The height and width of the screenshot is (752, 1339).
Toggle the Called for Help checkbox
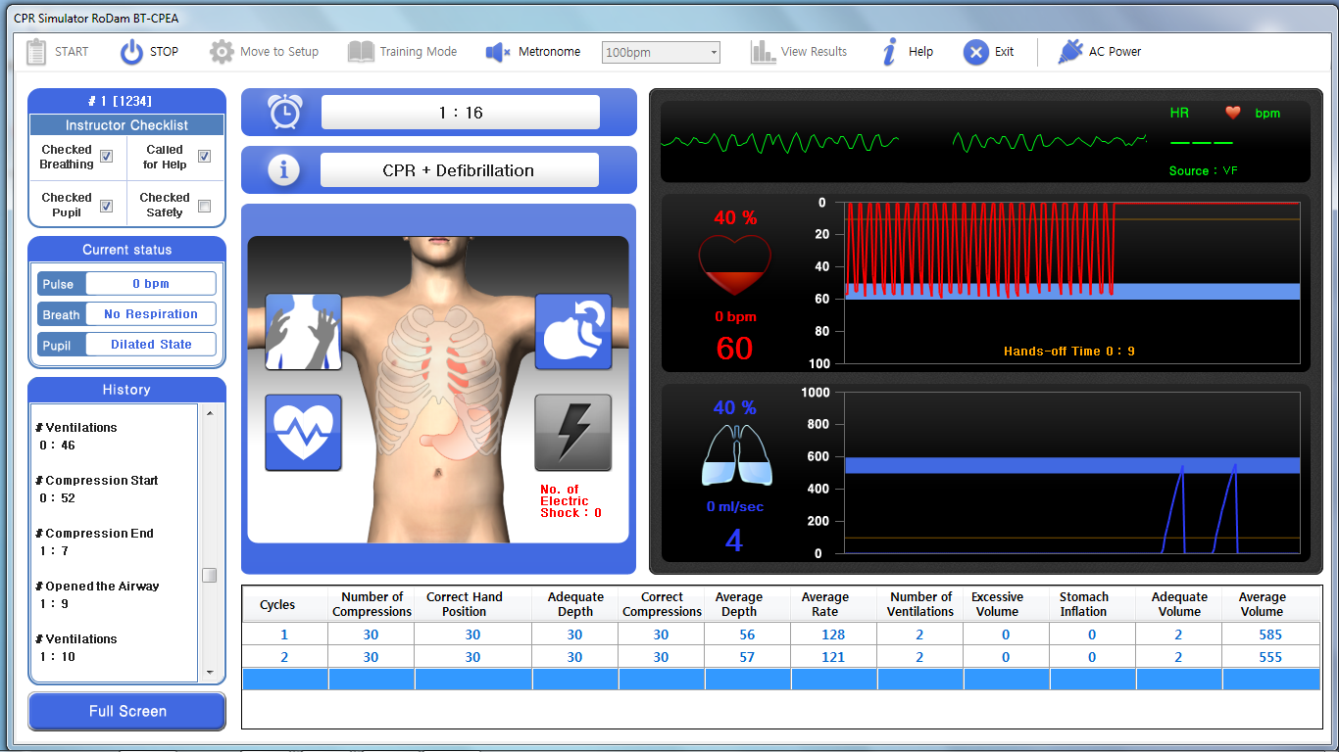pos(204,157)
